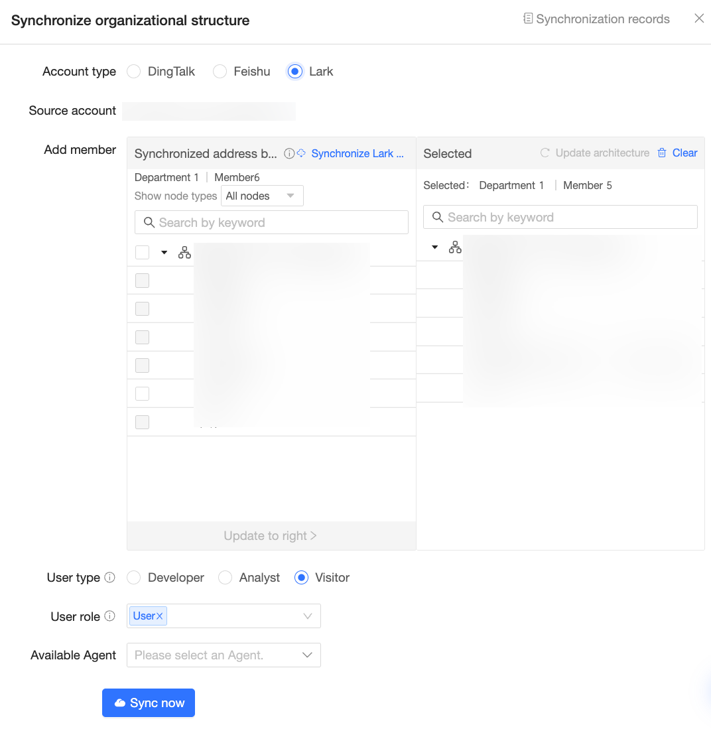Click Selected panel Search by keyword field
Image resolution: width=711 pixels, height=731 pixels.
[x=560, y=218]
